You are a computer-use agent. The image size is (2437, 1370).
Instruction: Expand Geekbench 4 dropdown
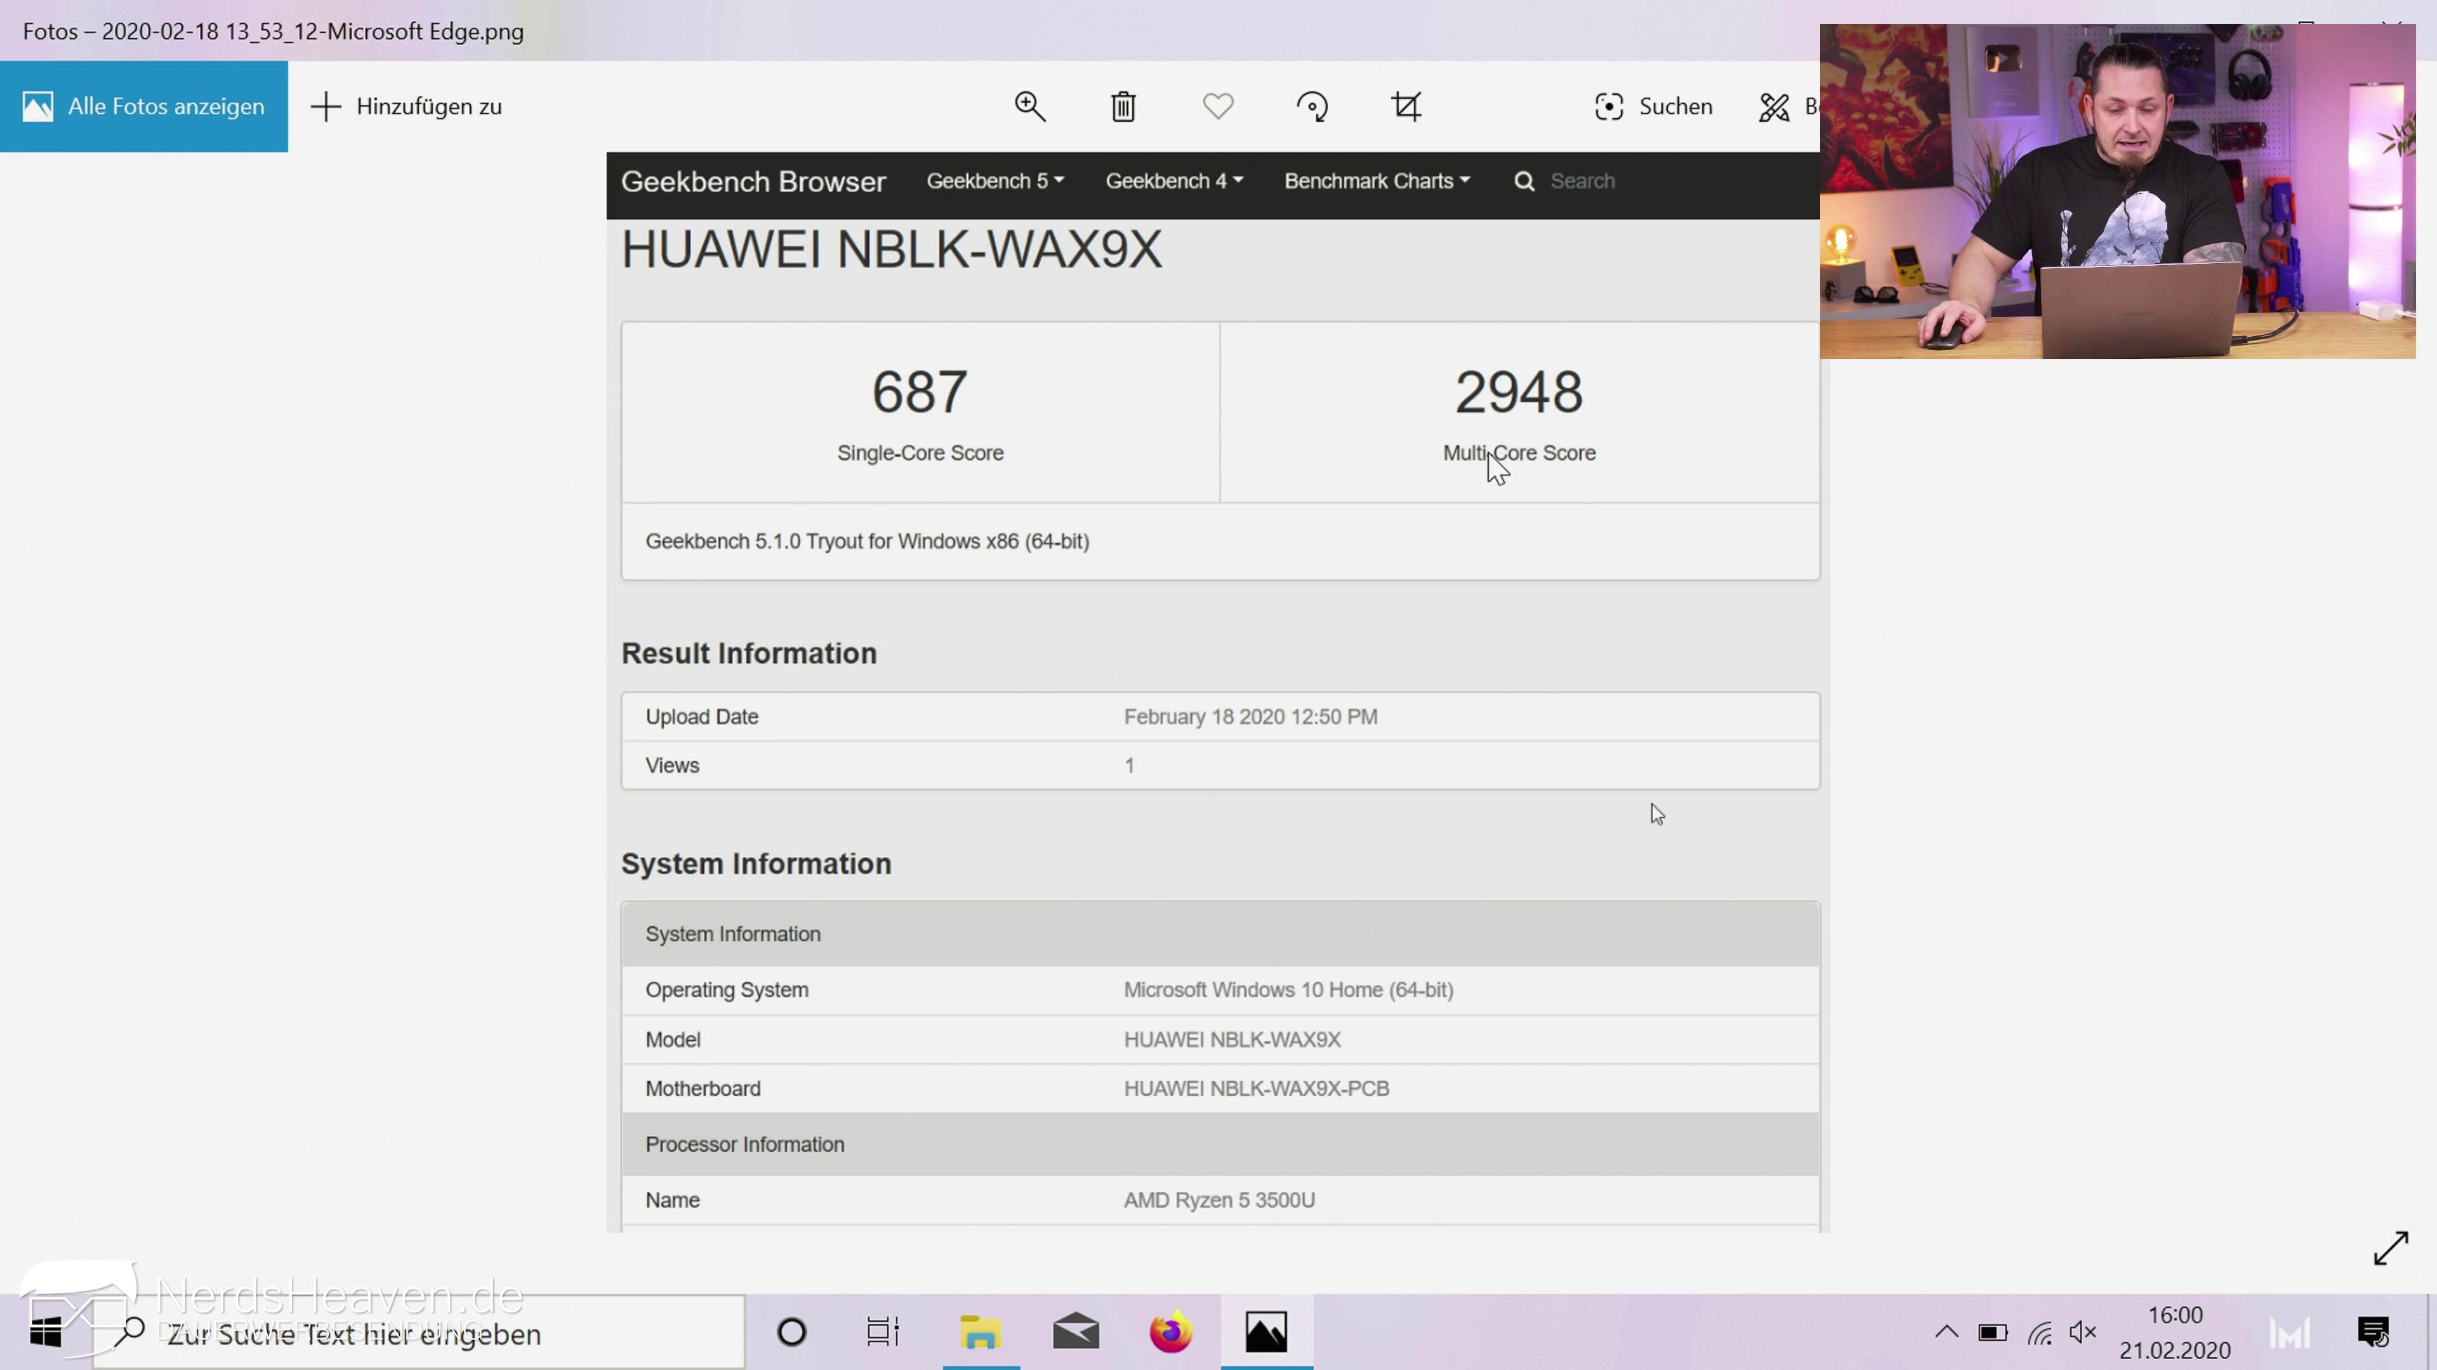tap(1174, 181)
